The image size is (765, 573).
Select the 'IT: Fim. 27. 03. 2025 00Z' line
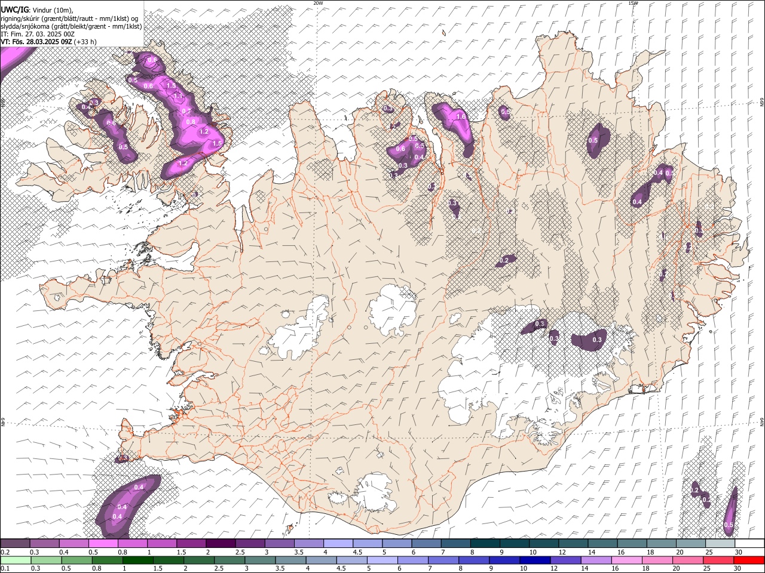tap(38, 34)
